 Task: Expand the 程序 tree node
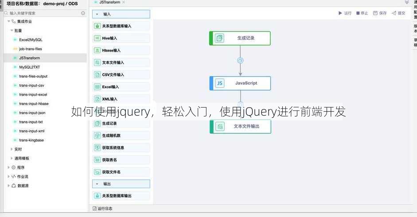tap(9, 167)
